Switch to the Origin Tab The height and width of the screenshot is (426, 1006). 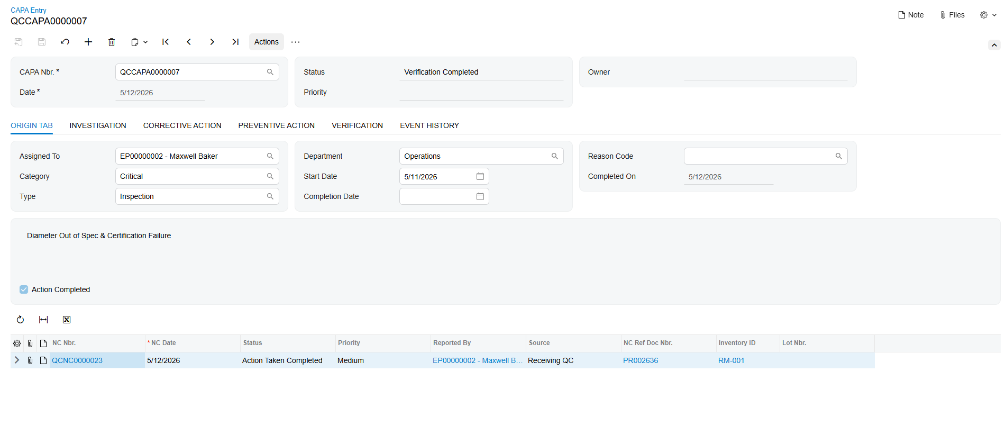click(32, 125)
